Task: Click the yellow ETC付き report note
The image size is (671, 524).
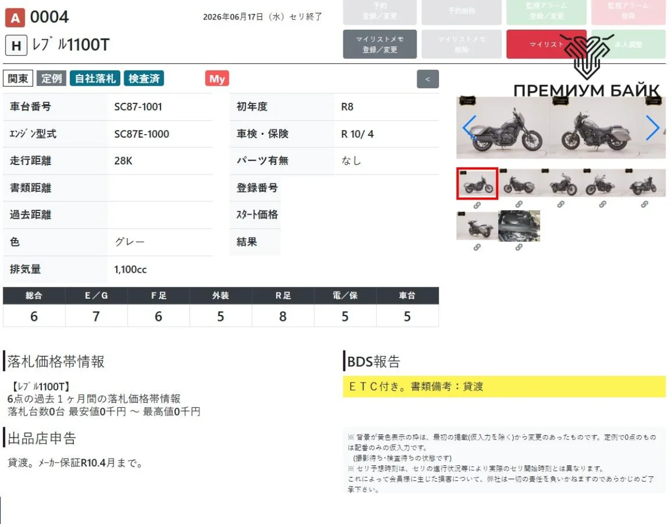Action: coord(504,386)
